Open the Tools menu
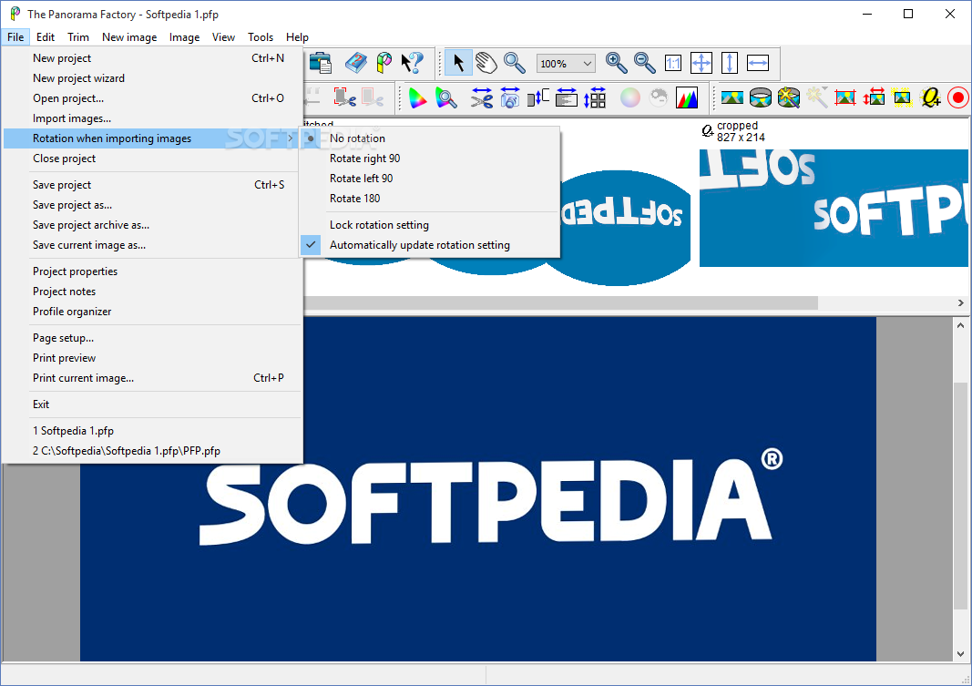Viewport: 972px width, 686px height. (x=261, y=37)
